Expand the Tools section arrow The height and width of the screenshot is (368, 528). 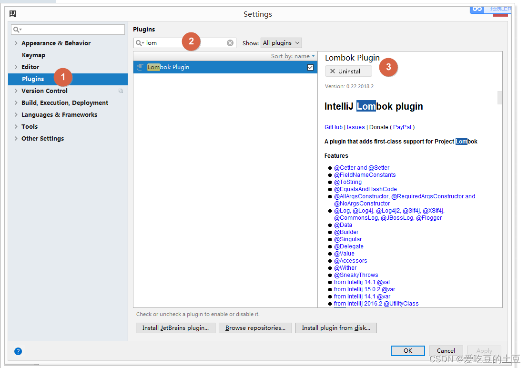coord(16,127)
